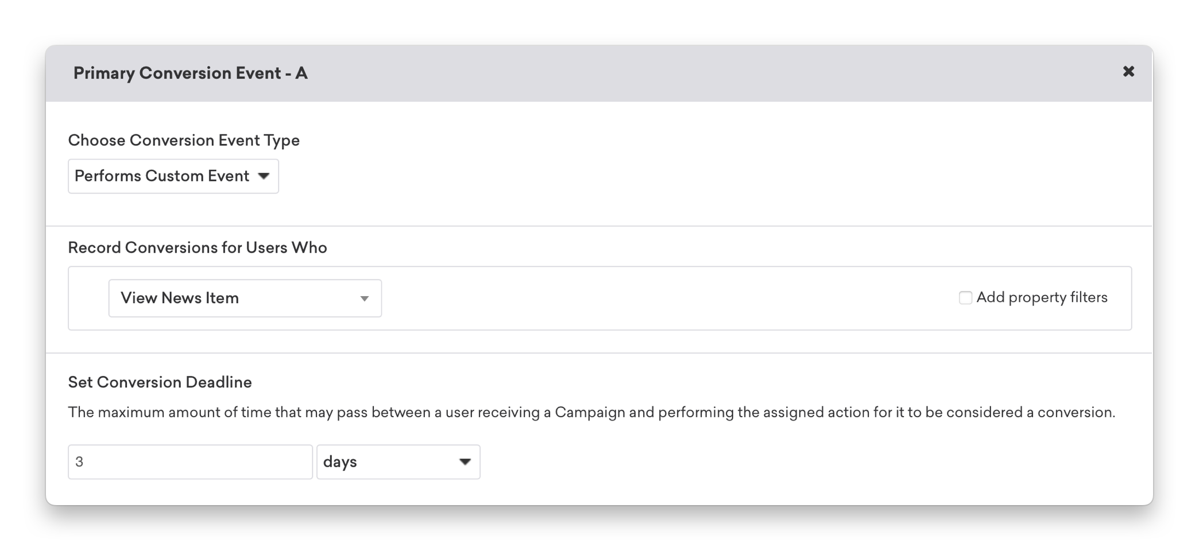Click the triangle arrow on days selector
Image resolution: width=1199 pixels, height=551 pixels.
[465, 462]
